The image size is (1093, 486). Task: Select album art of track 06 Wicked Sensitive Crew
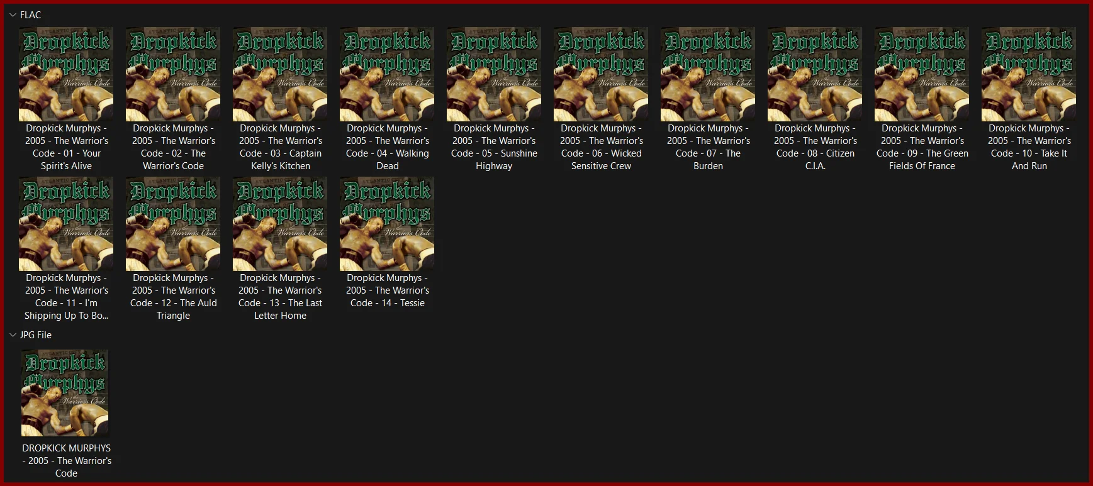coord(601,74)
